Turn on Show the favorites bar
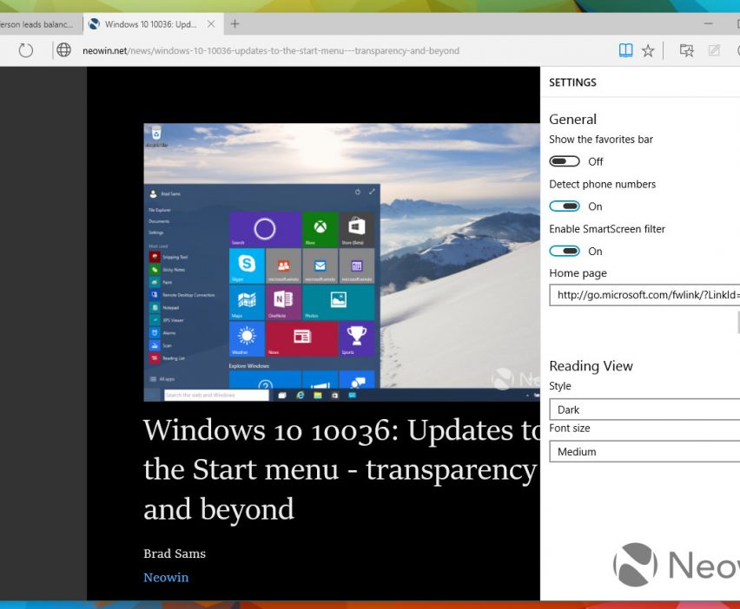Screen dimensions: 740x609 pyautogui.click(x=565, y=161)
